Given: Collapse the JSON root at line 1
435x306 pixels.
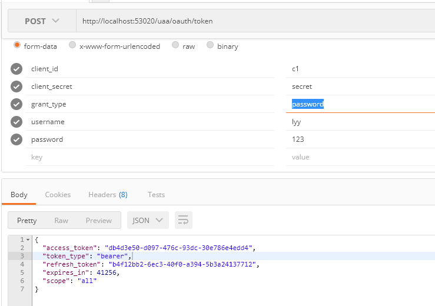Looking at the screenshot, I should (28, 240).
